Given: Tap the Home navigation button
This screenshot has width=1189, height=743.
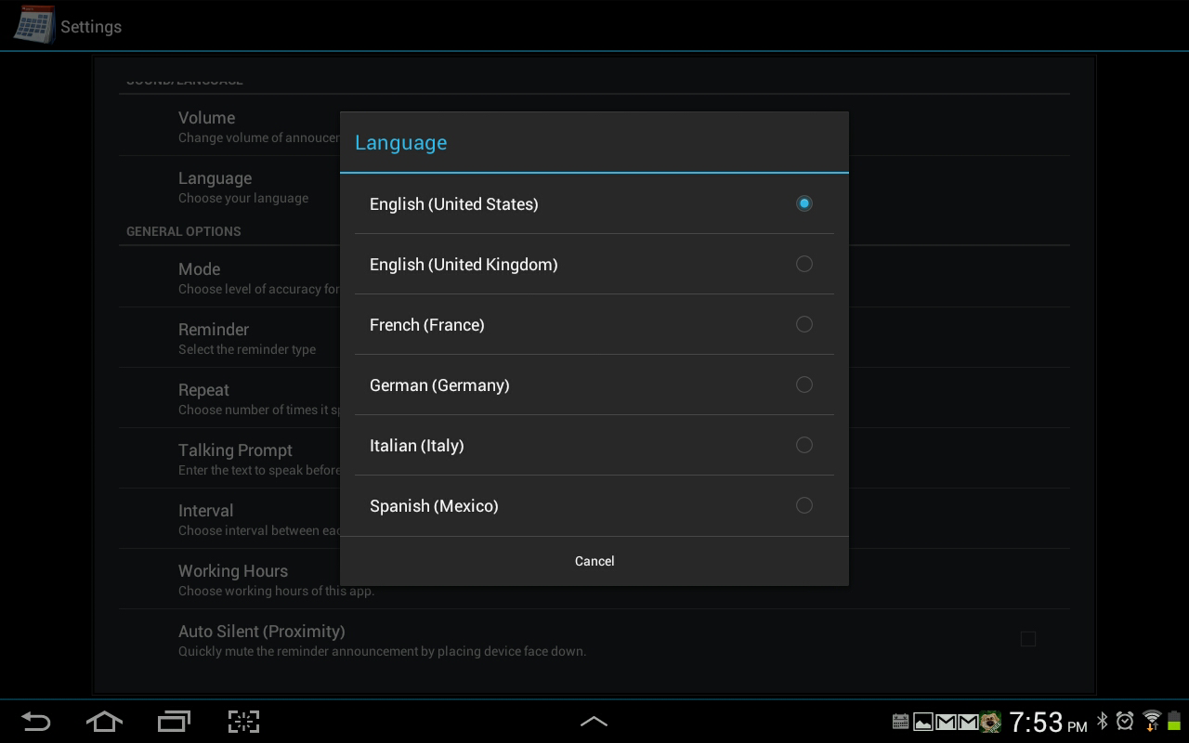Looking at the screenshot, I should point(104,722).
